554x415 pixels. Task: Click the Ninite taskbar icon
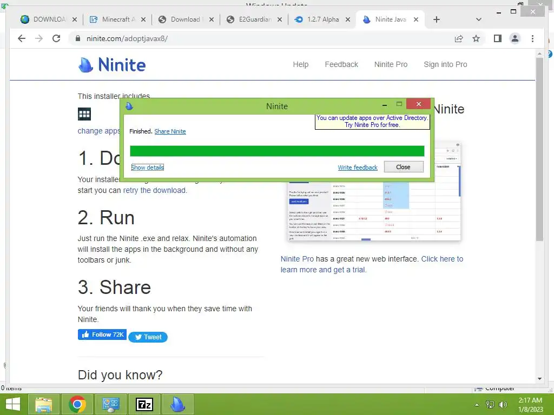(177, 404)
